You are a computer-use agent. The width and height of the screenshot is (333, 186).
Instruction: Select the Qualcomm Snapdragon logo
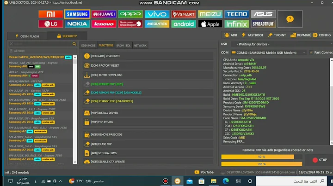(x=130, y=24)
